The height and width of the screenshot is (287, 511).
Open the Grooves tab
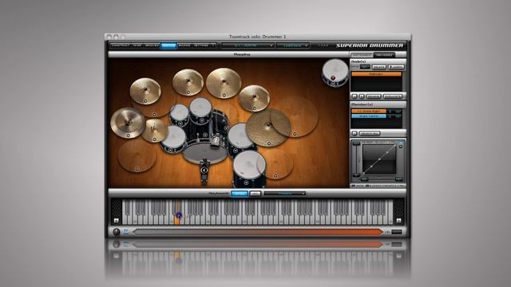(x=152, y=45)
